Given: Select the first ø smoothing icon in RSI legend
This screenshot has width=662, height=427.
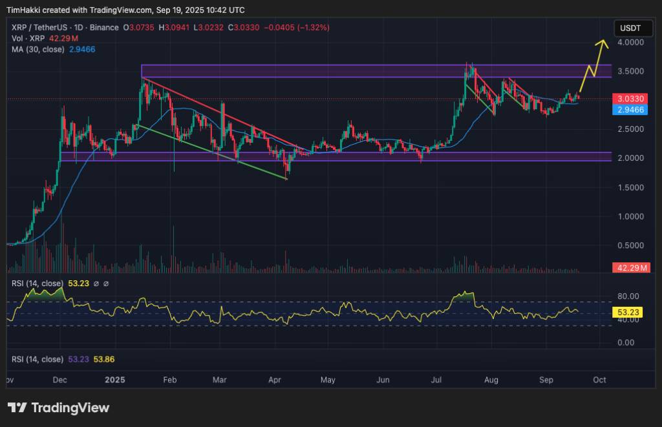Looking at the screenshot, I should coord(96,284).
